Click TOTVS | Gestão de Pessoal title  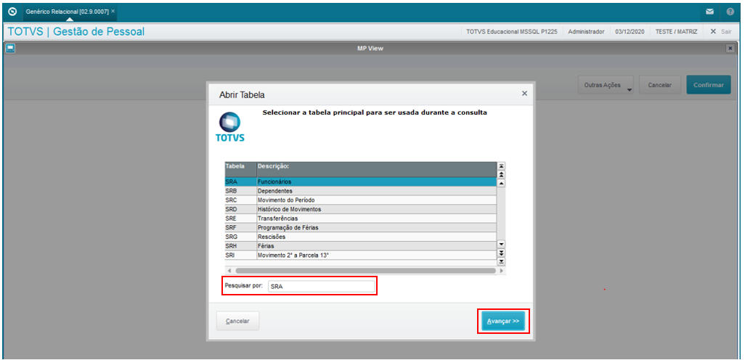click(76, 32)
